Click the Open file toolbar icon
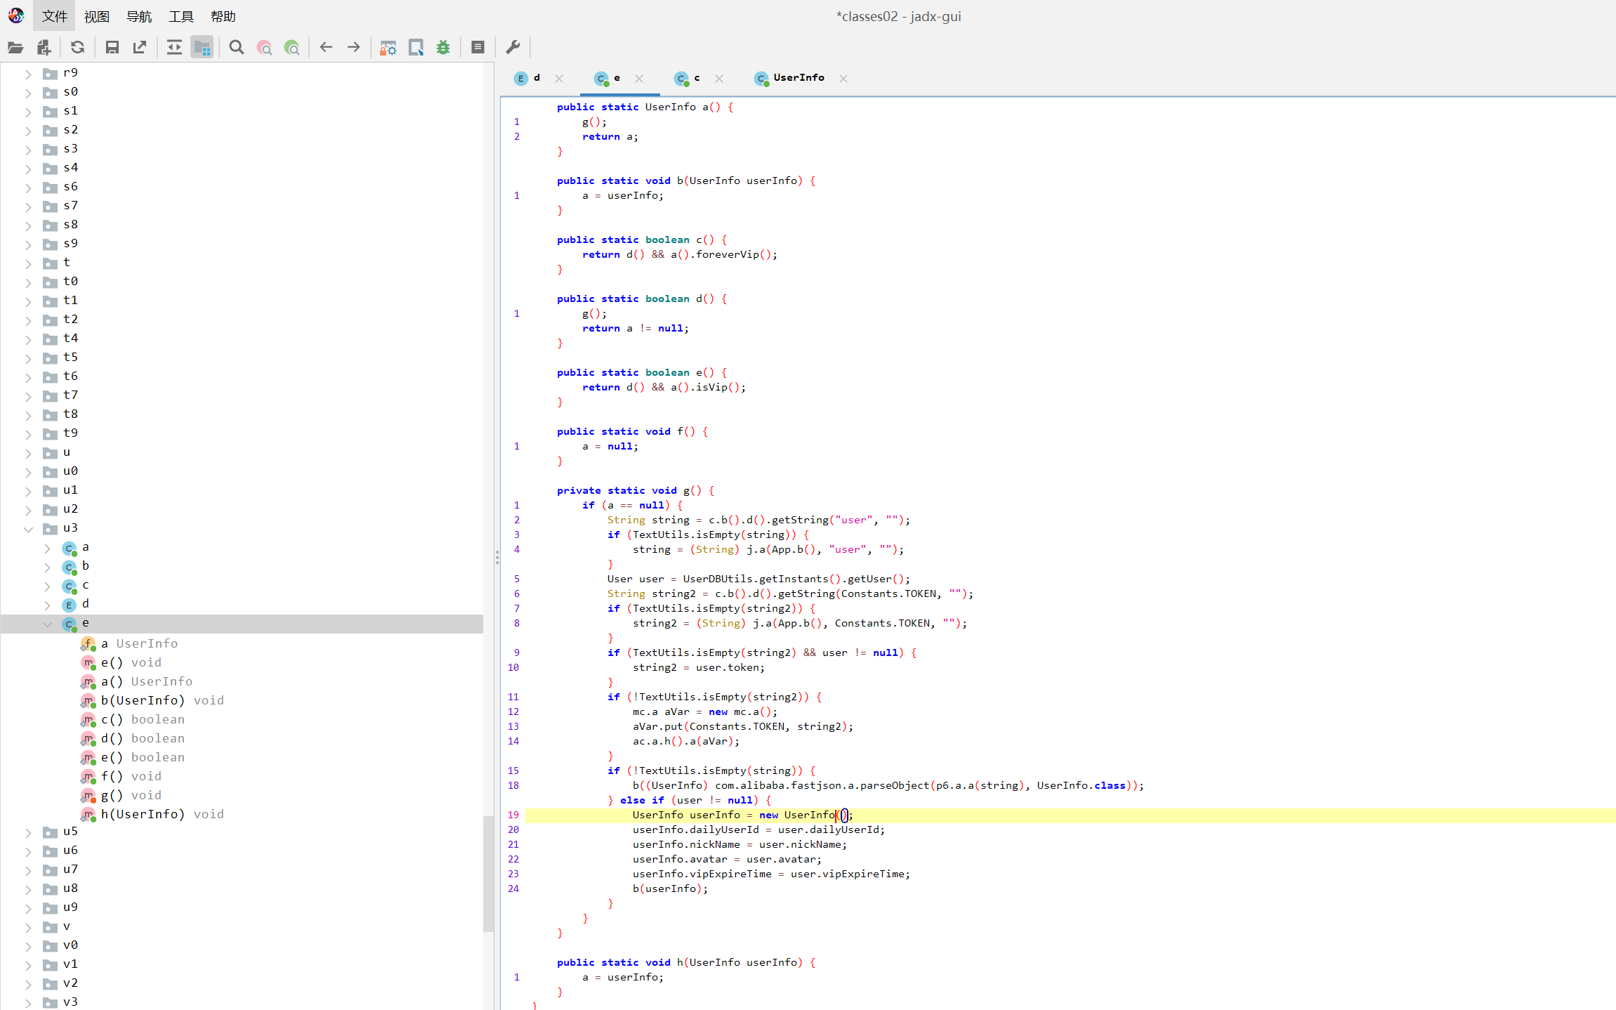Viewport: 1616px width, 1010px height. tap(15, 48)
